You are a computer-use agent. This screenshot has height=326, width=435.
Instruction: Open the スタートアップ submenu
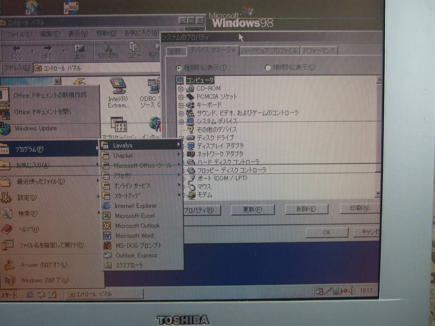pos(141,196)
